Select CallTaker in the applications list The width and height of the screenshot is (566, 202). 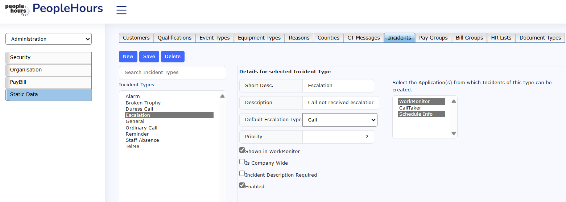coord(410,108)
